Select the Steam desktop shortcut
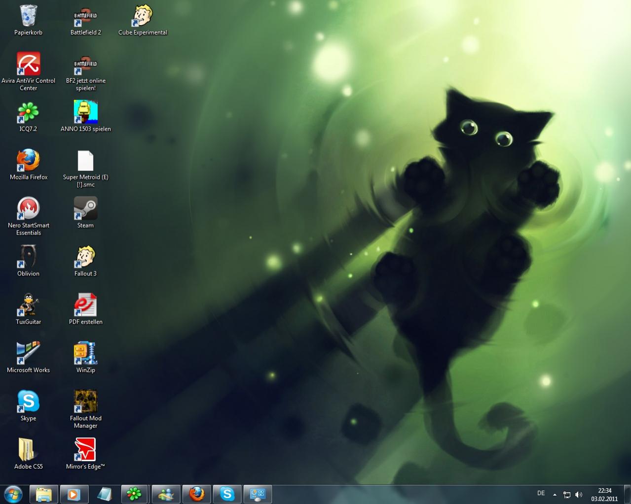Image resolution: width=631 pixels, height=504 pixels. [85, 213]
